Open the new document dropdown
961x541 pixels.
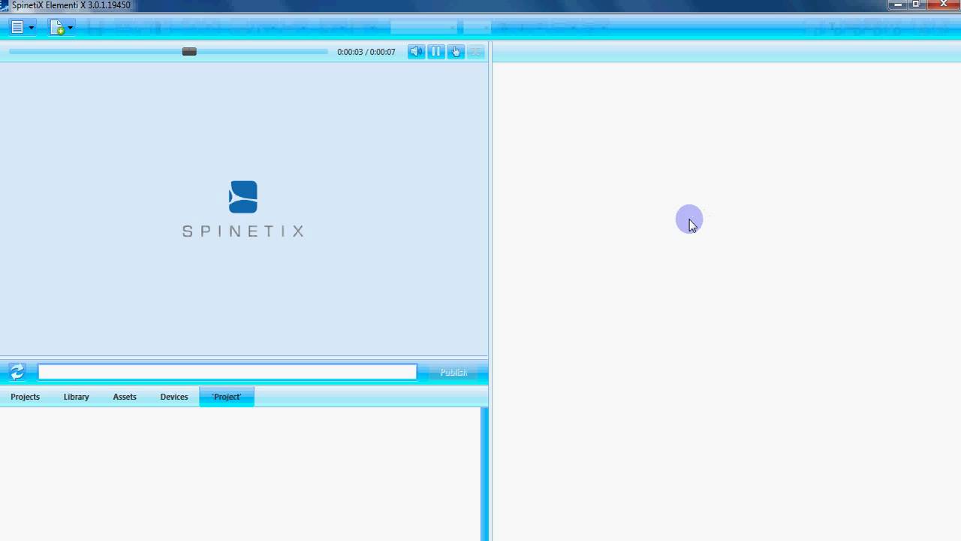tap(62, 28)
